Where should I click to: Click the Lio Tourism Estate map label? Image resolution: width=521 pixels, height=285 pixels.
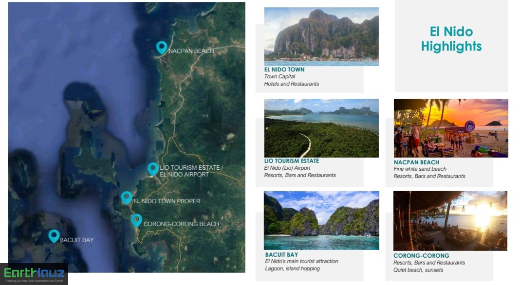[x=191, y=171]
